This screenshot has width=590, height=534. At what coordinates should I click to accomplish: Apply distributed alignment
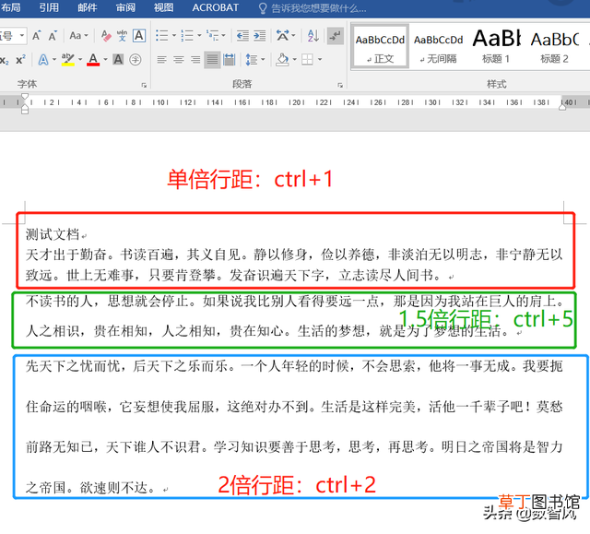[x=230, y=59]
